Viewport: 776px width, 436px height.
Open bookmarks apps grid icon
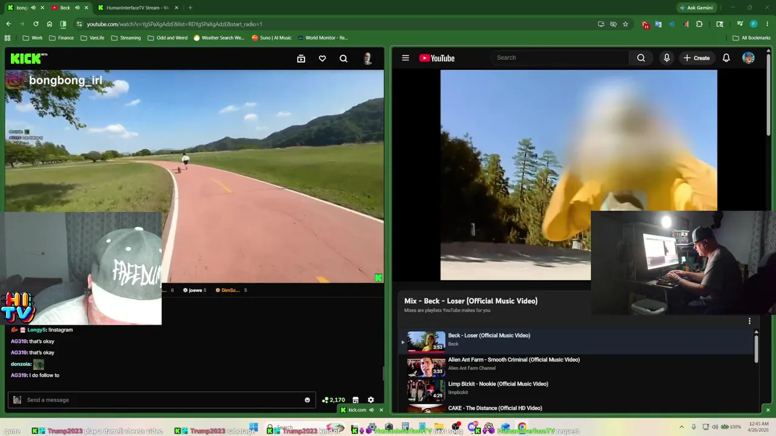click(x=7, y=38)
